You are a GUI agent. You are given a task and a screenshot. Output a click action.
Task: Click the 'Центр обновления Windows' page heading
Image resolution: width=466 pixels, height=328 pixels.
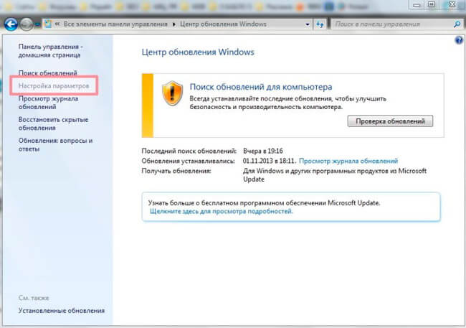click(x=198, y=52)
